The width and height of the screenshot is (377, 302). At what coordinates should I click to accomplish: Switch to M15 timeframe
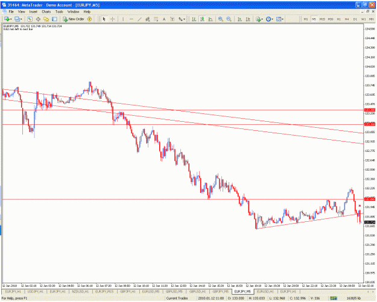[x=322, y=19]
